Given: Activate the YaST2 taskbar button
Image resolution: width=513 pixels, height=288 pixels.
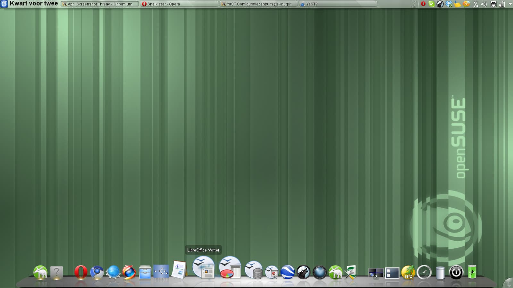Looking at the screenshot, I should [338, 4].
